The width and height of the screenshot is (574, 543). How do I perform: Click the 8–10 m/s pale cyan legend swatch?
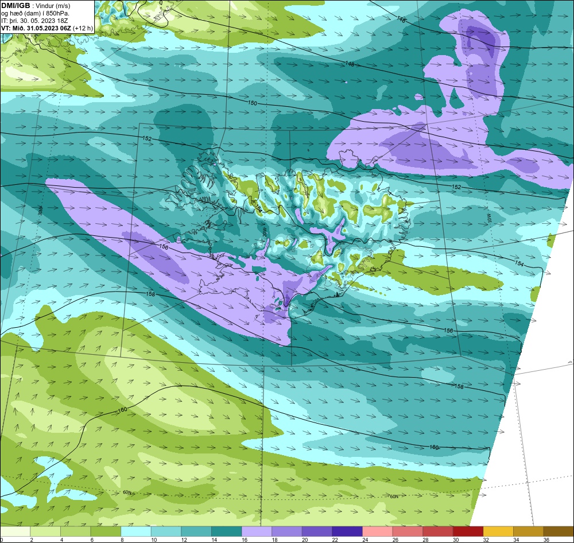click(x=136, y=532)
